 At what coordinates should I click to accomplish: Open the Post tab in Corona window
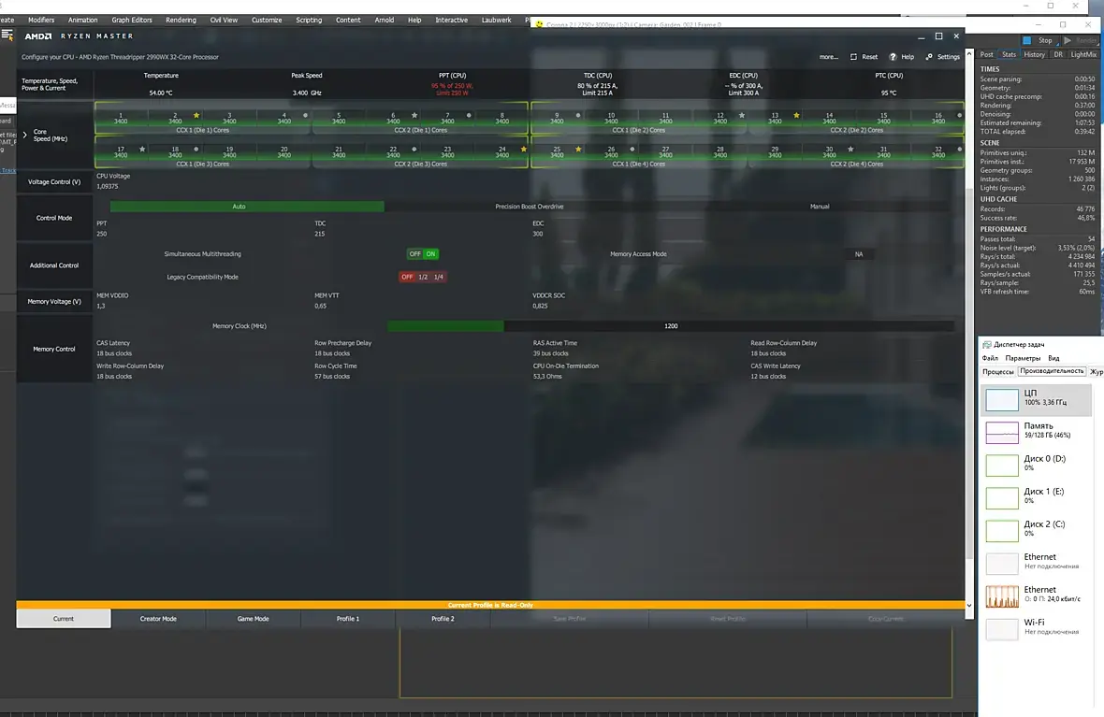point(987,55)
